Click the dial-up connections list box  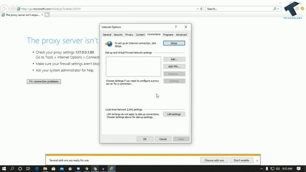133,66
